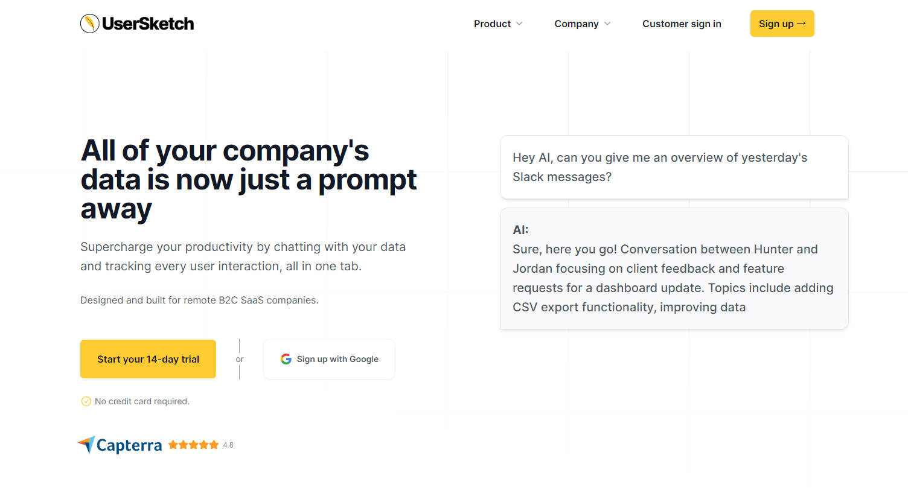Click the Capterra five-star rating

(193, 445)
